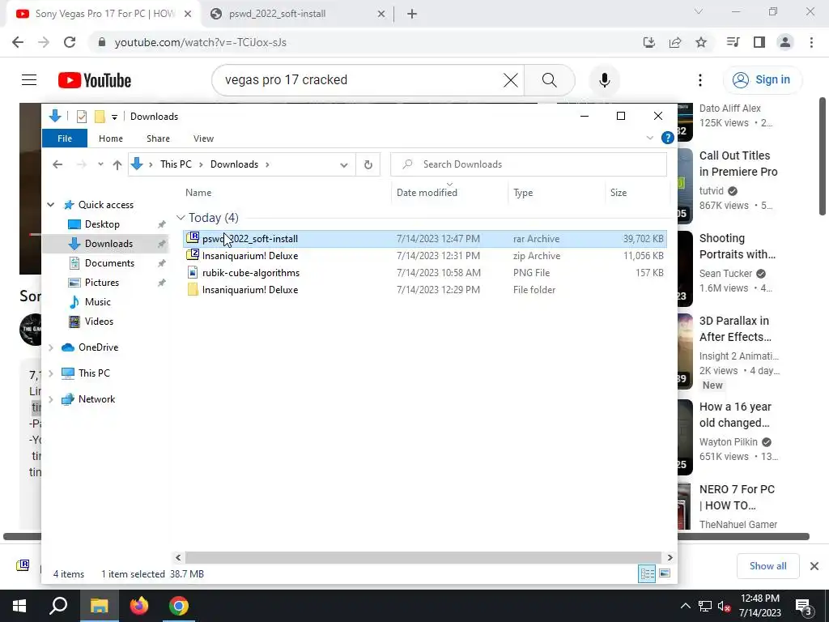Viewport: 829px width, 622px height.
Task: Open the YouTube hamburger guide menu
Action: pos(29,80)
